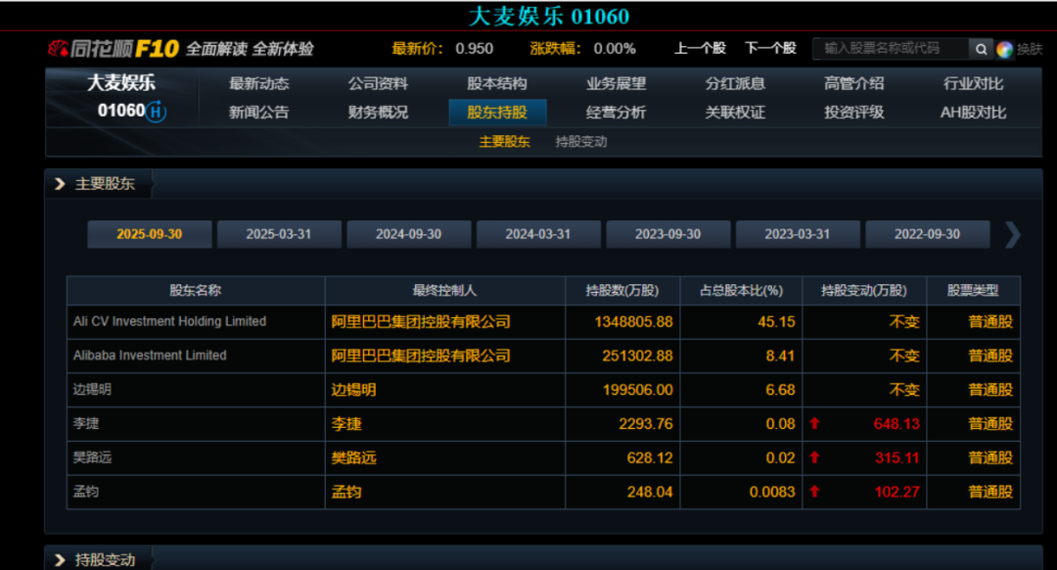The width and height of the screenshot is (1057, 570).
Task: Go to next stock 下一个股
Action: click(770, 49)
